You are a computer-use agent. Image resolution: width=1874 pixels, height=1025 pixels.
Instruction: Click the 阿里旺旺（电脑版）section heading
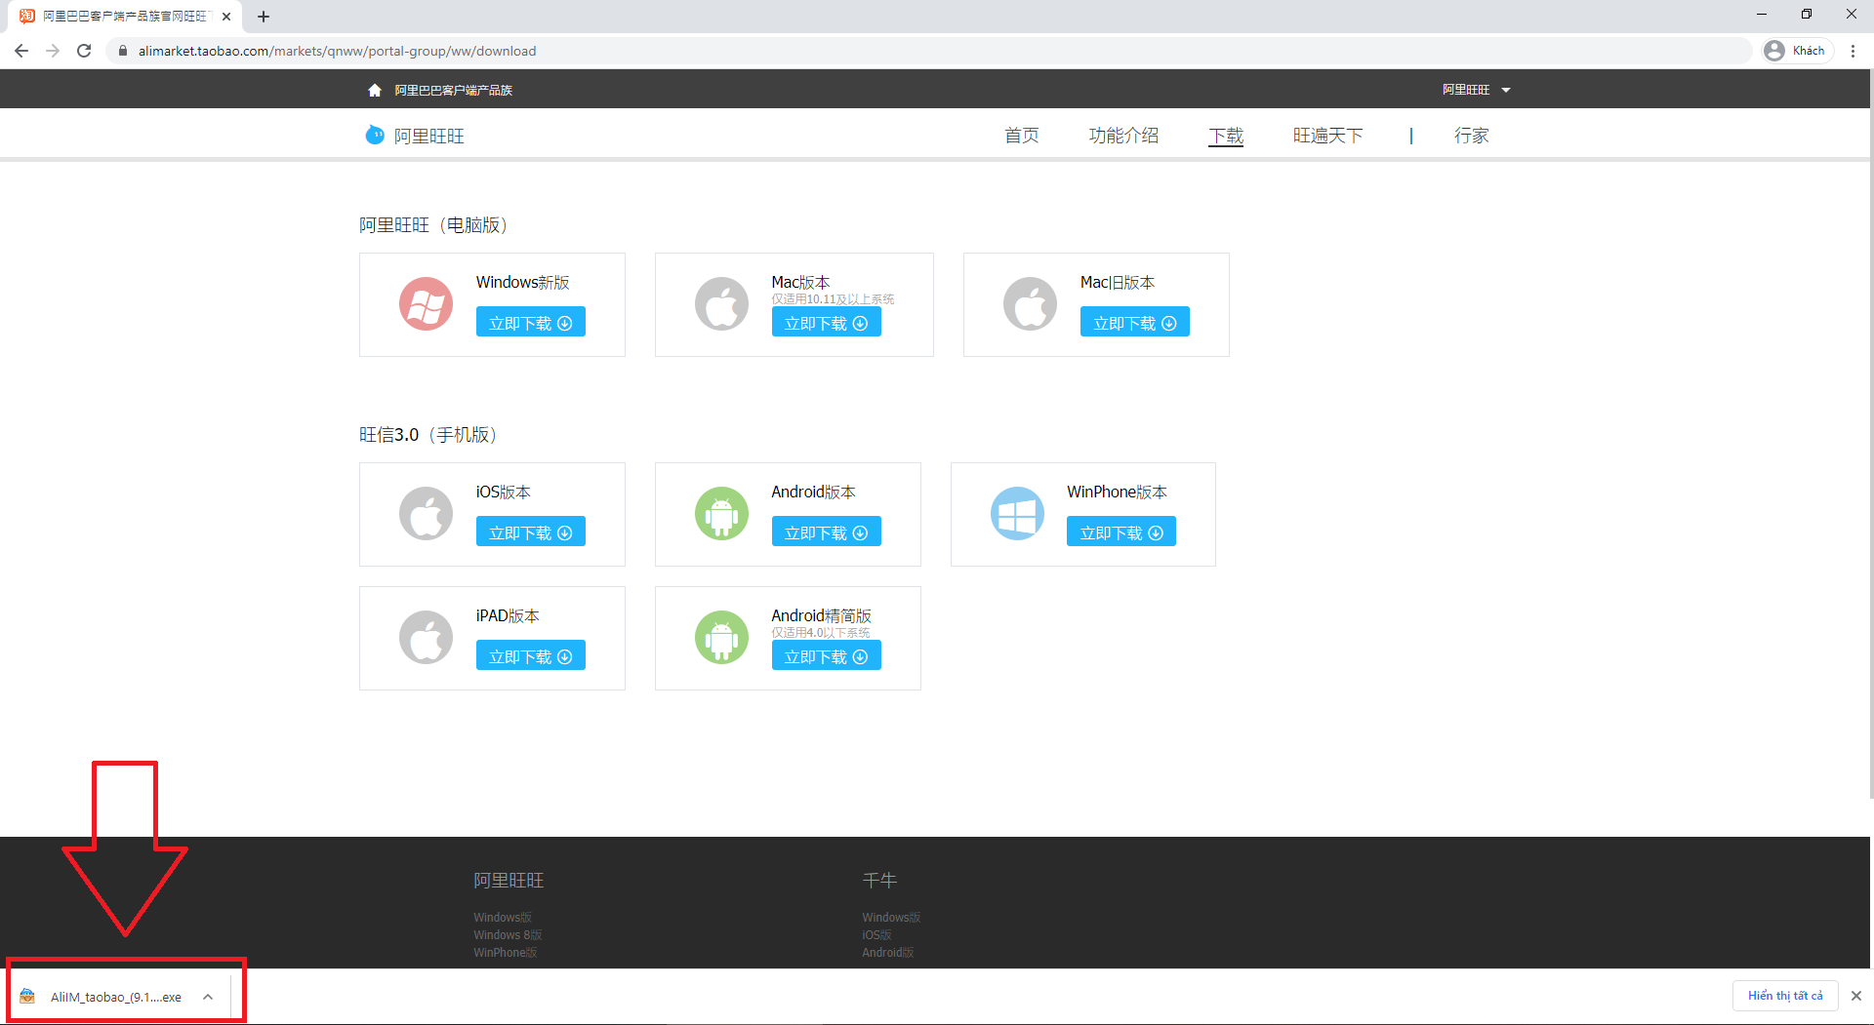(433, 225)
